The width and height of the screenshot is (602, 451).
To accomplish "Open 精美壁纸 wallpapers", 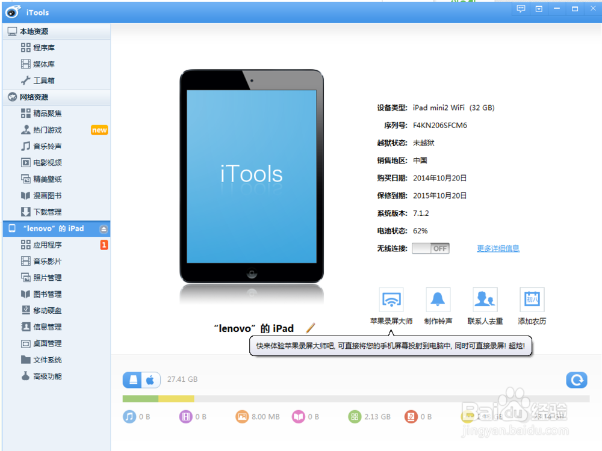I will [47, 179].
